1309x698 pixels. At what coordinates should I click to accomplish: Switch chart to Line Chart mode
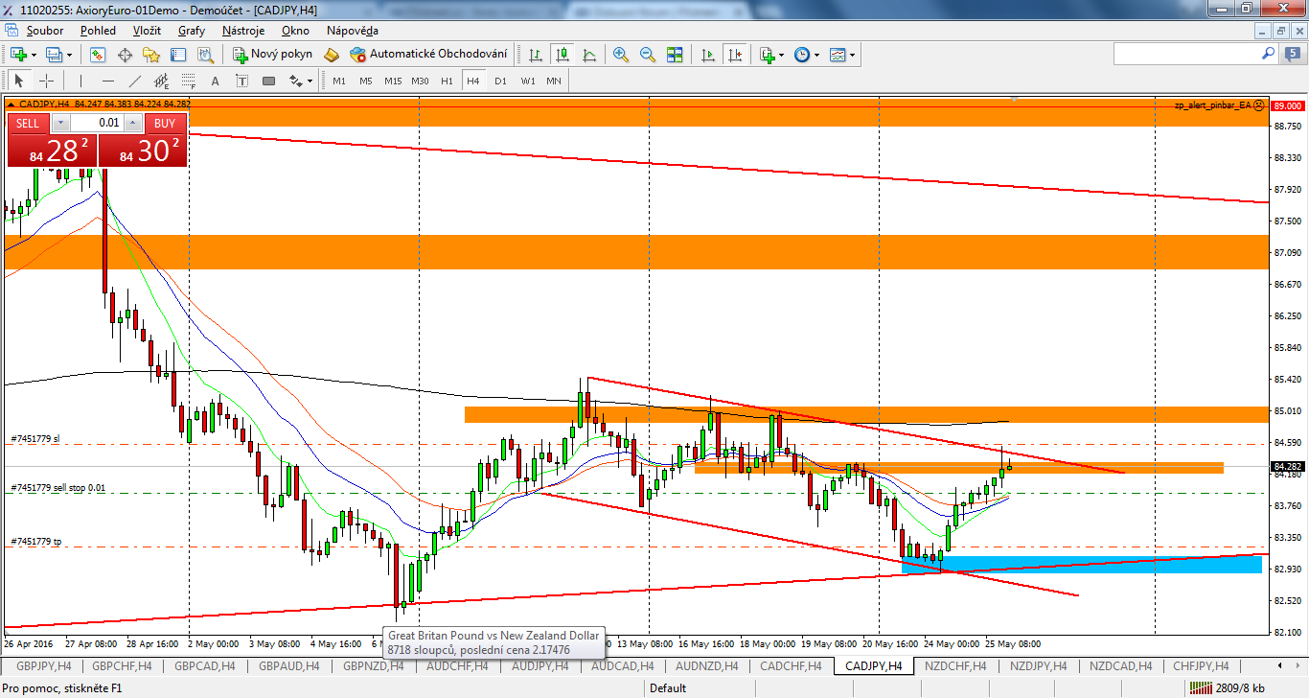(x=588, y=55)
